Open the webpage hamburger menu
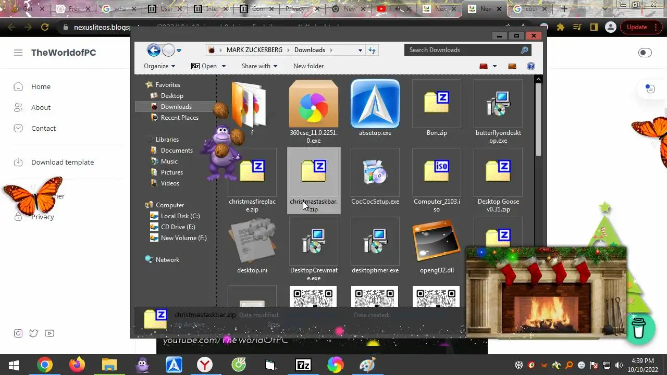This screenshot has height=375, width=667. pos(18,53)
